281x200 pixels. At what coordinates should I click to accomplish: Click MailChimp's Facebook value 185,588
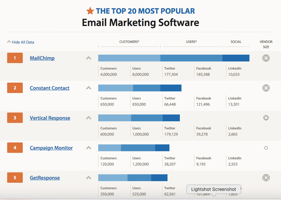[203, 74]
